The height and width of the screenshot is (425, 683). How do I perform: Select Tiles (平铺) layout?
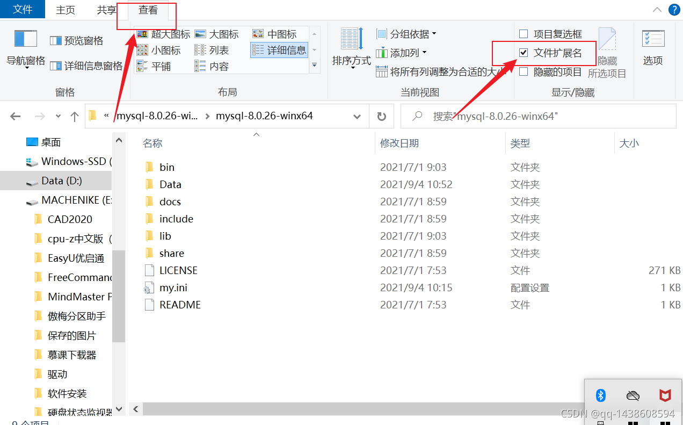click(154, 66)
